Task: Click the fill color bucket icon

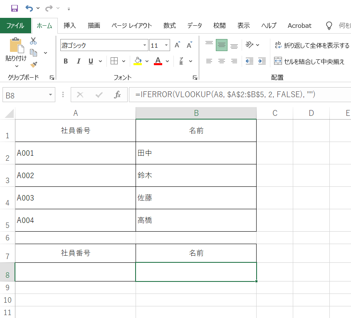Action: coord(138,61)
